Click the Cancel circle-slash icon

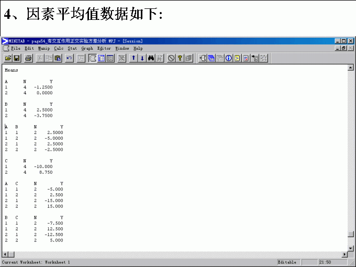(x=171, y=58)
